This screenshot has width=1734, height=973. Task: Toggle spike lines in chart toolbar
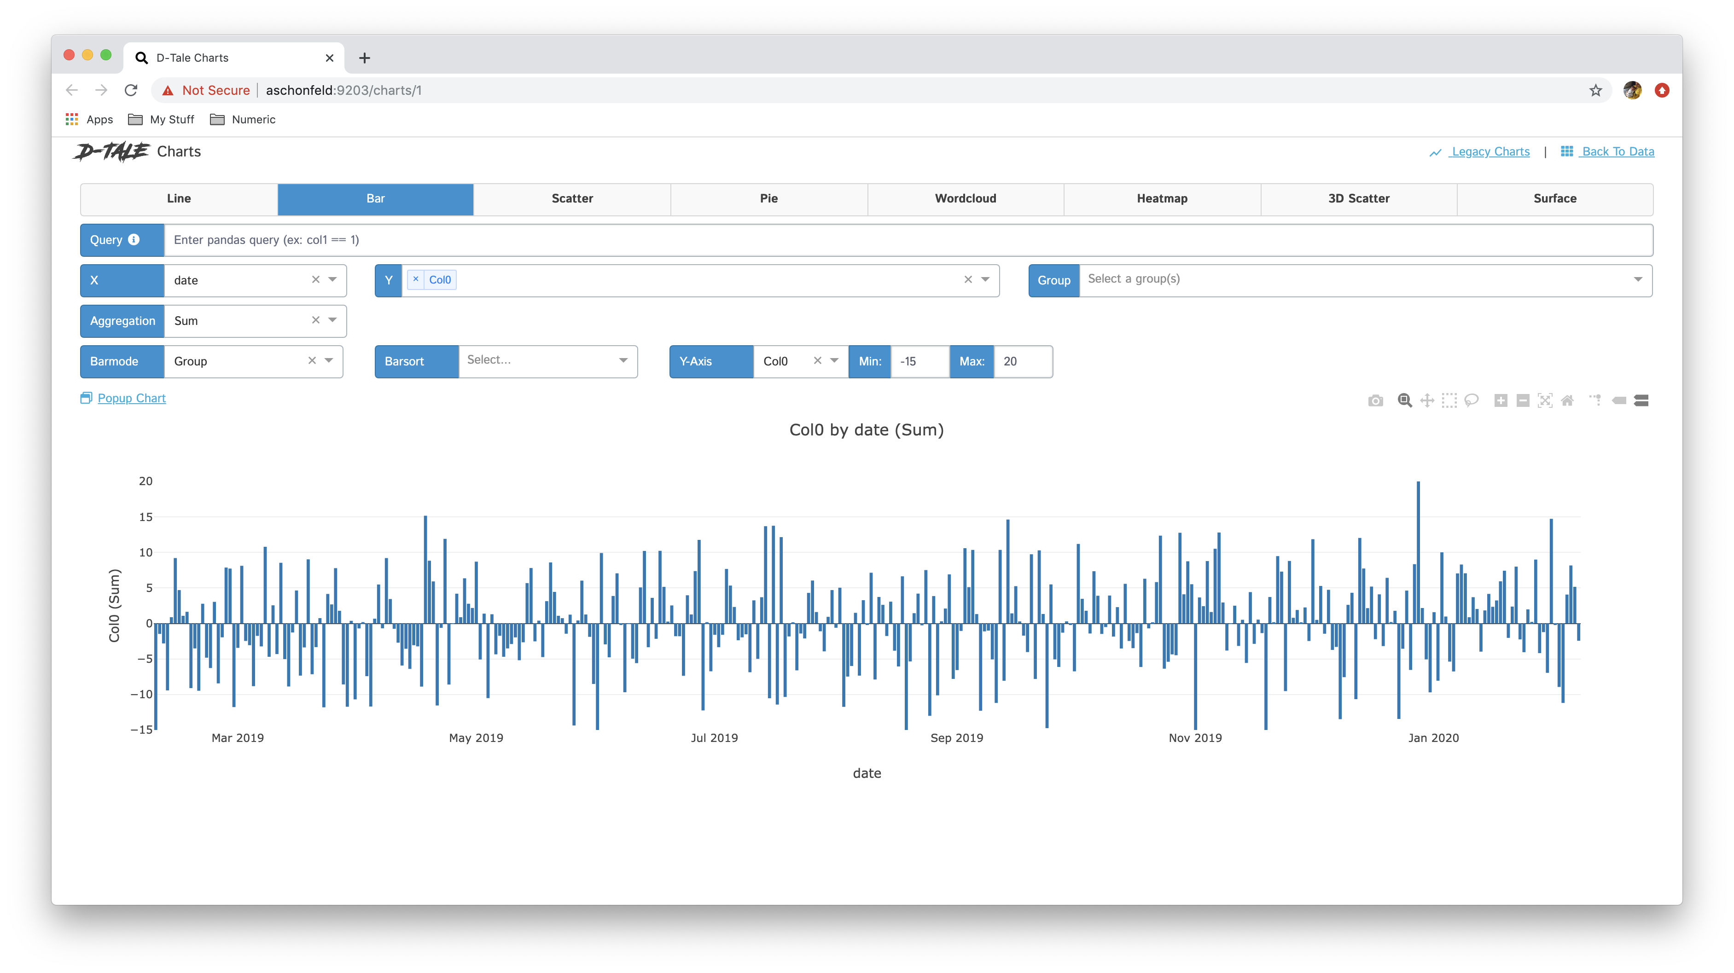1596,400
